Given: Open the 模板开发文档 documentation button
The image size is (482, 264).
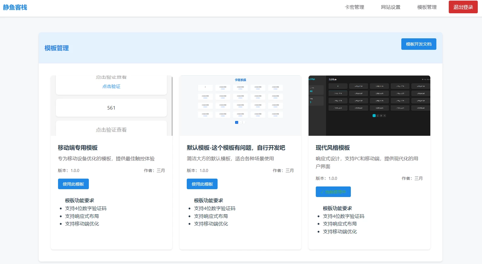Looking at the screenshot, I should tap(419, 44).
